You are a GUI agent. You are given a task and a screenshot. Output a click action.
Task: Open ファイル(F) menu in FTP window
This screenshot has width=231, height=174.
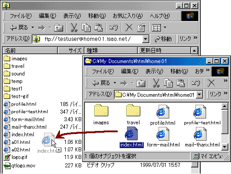[20, 16]
